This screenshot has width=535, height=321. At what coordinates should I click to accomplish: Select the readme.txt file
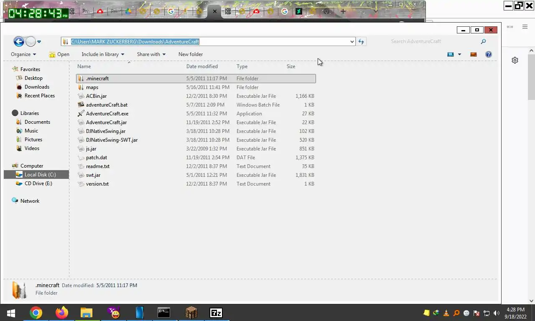tap(196, 166)
